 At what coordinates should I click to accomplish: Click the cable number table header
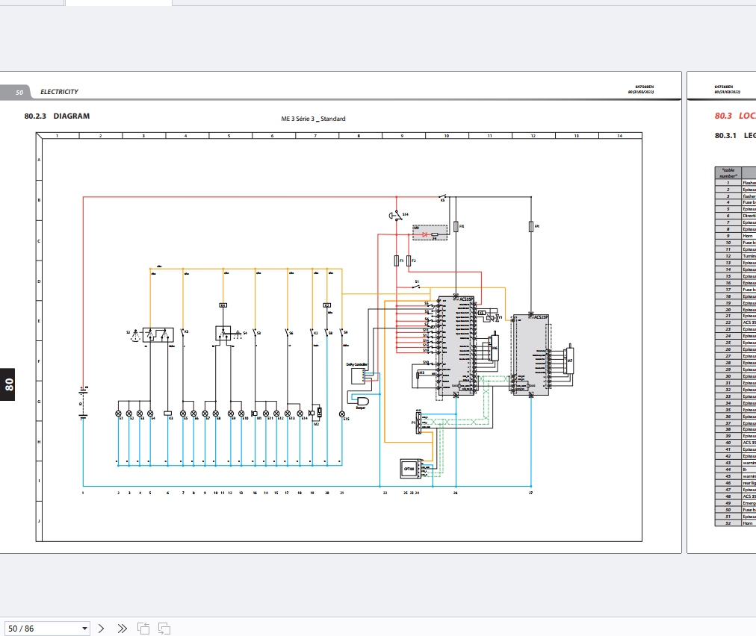point(728,172)
